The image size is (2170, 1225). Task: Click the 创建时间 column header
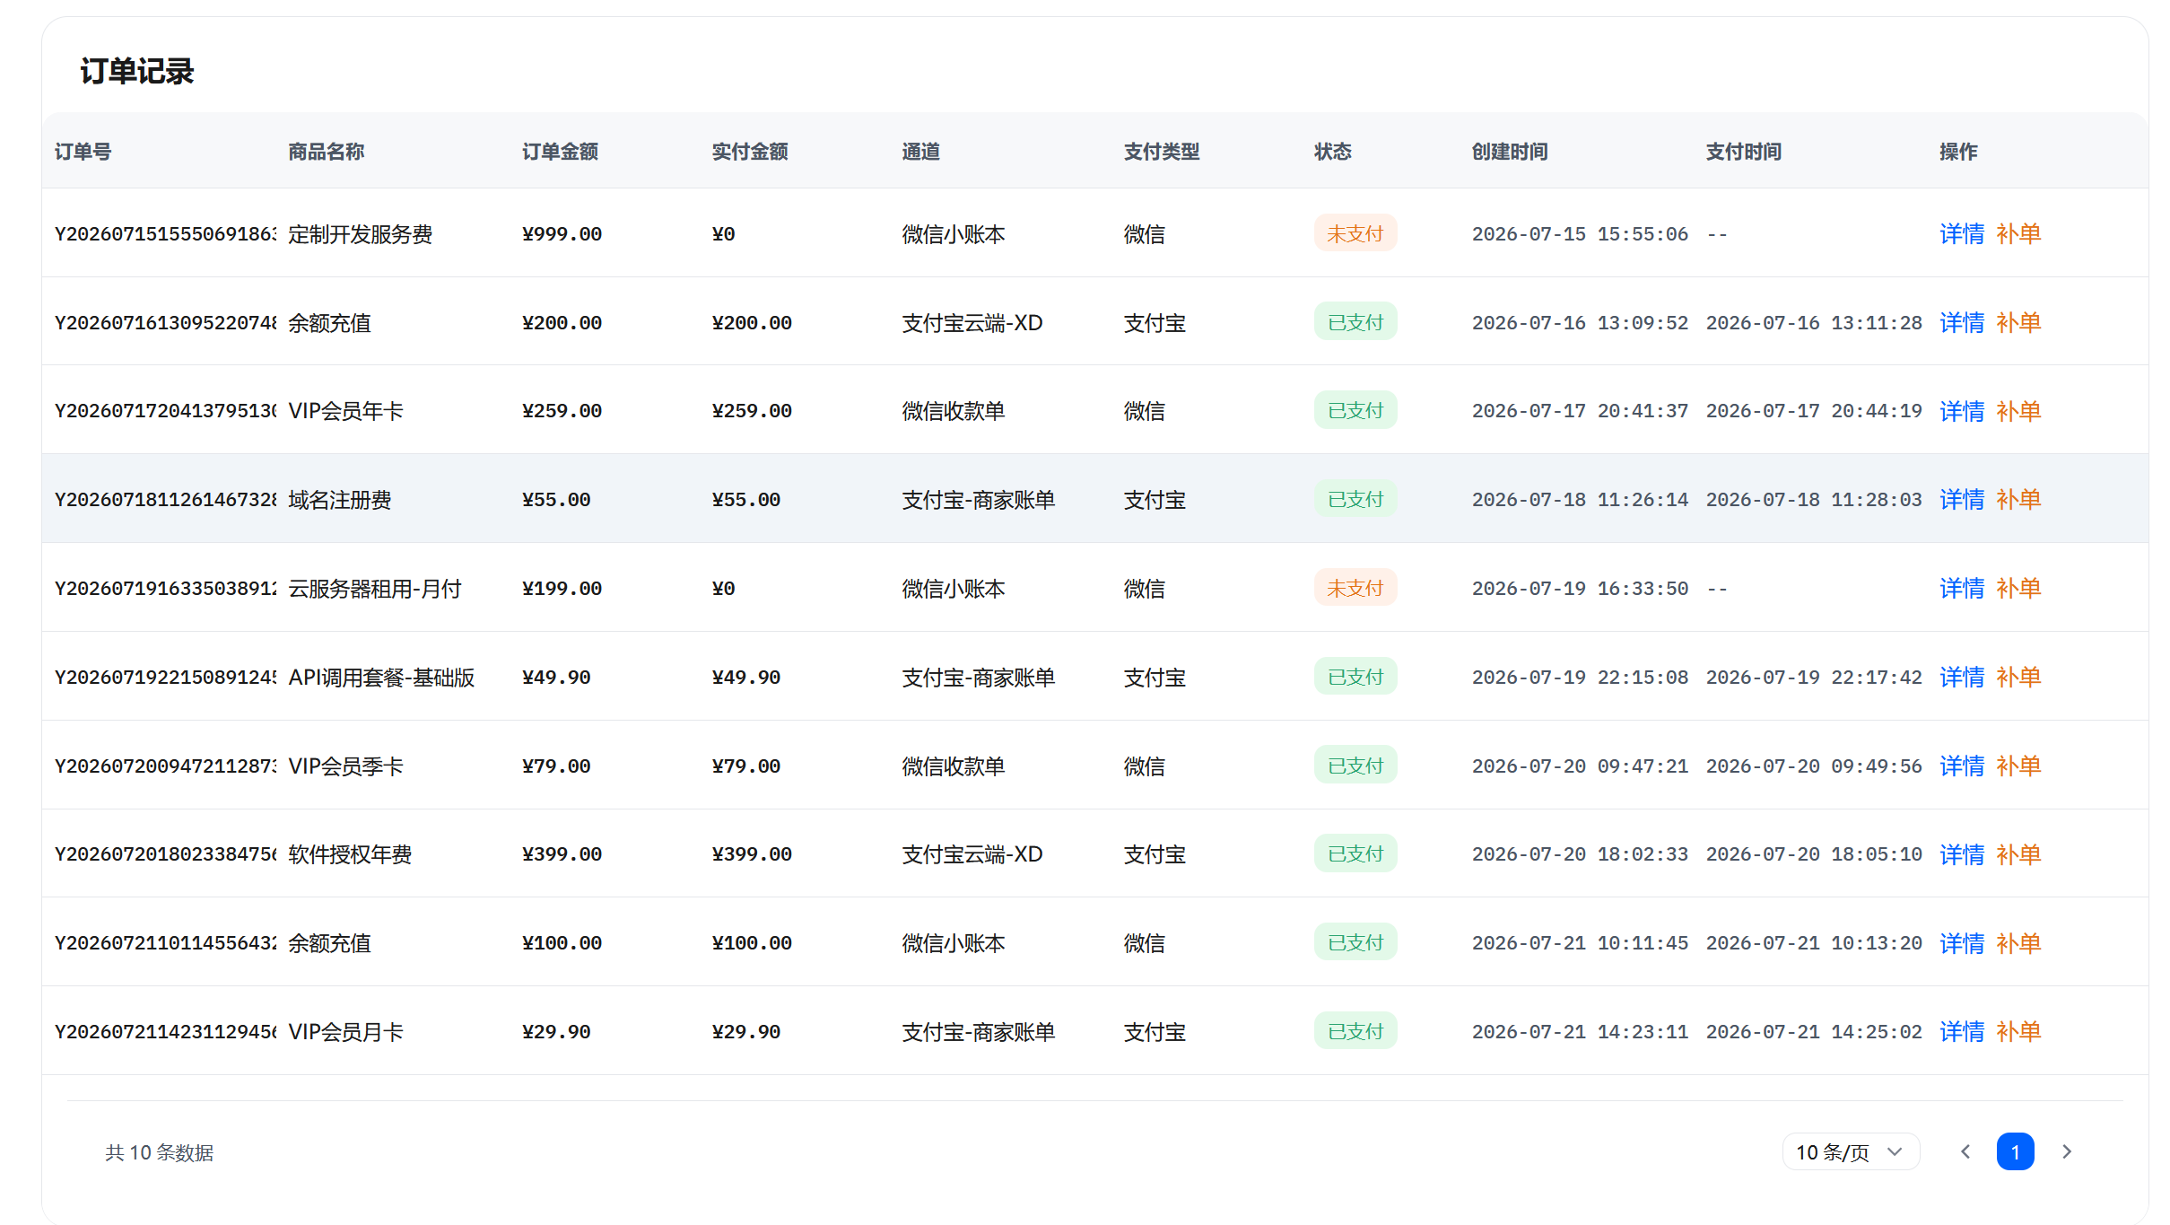(x=1510, y=152)
